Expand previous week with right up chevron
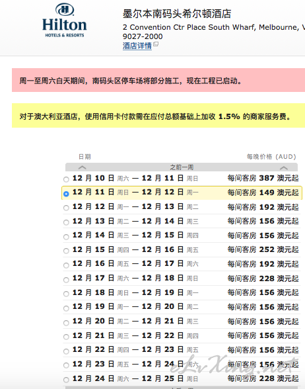The image size is (305, 389). pos(284,168)
